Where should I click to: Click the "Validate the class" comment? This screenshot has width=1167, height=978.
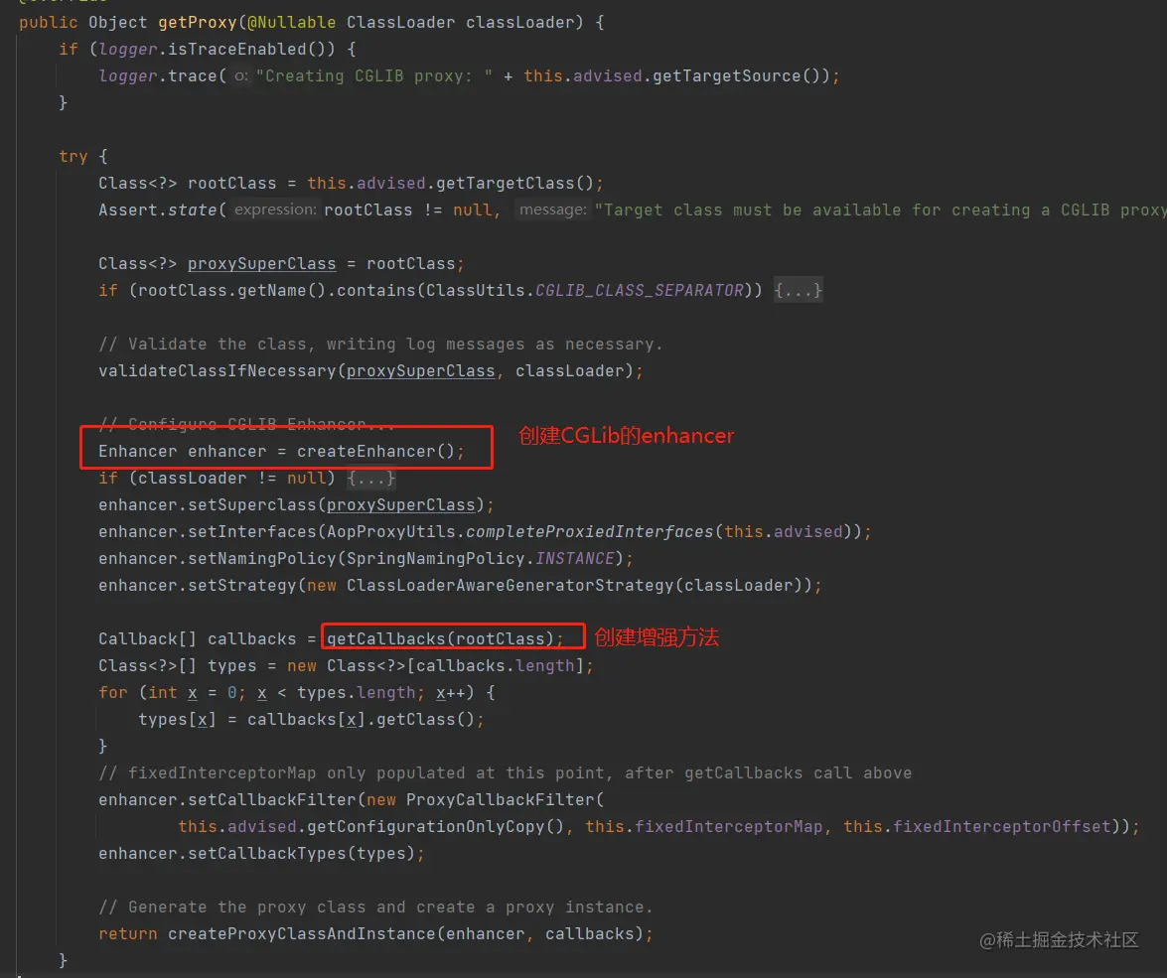pos(380,344)
